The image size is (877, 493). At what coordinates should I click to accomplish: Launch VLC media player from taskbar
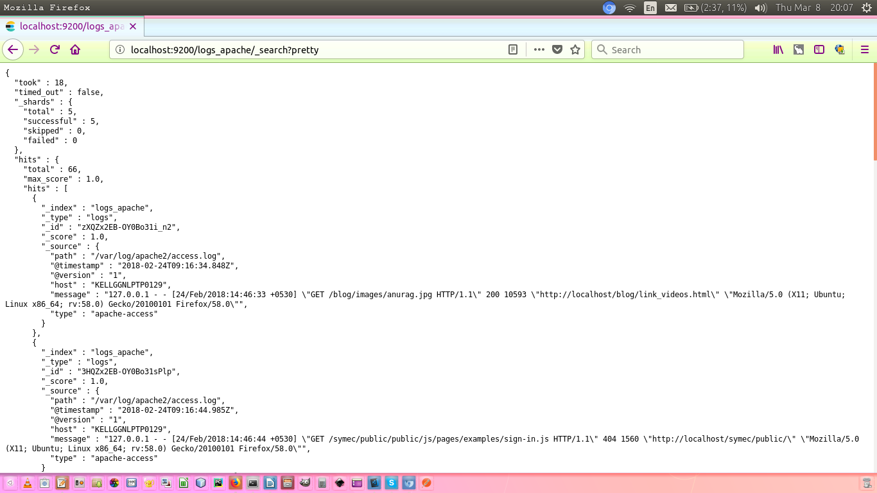pos(27,483)
